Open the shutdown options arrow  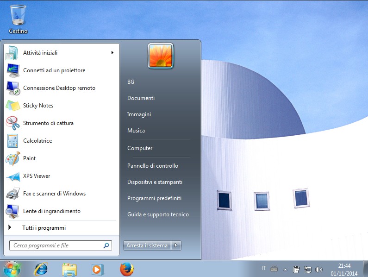click(x=176, y=246)
